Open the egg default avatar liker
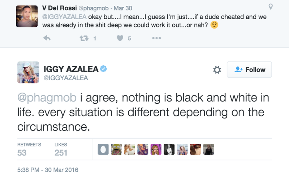 point(103,149)
